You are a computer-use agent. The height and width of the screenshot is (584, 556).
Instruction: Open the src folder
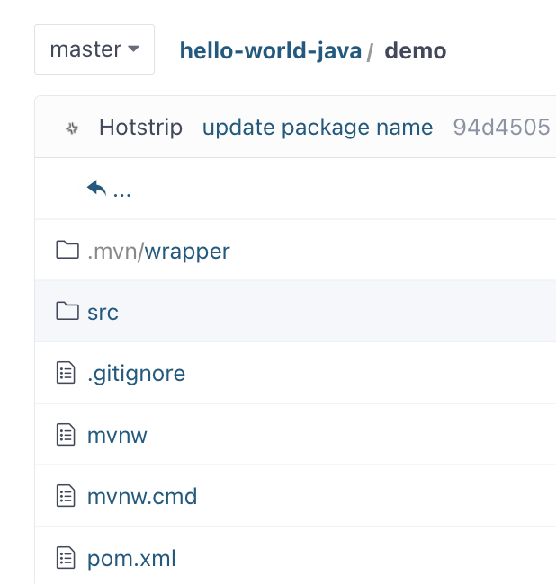[103, 312]
